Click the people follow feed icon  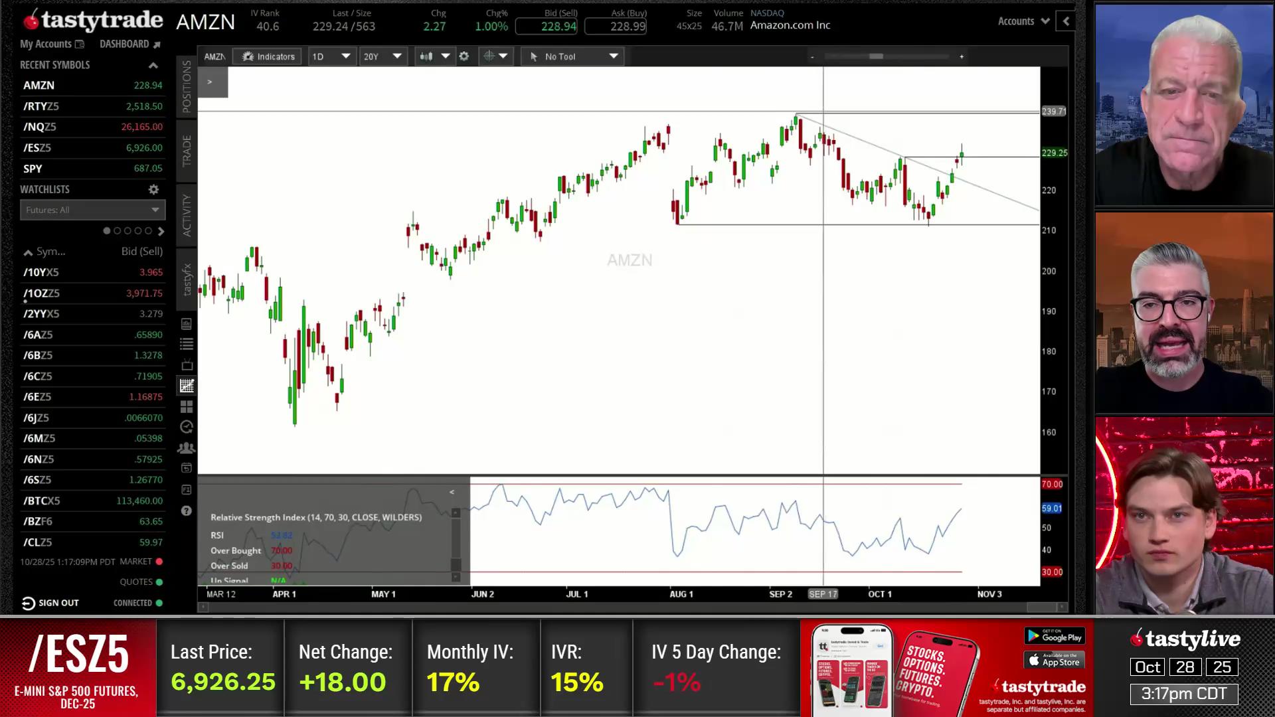coord(187,448)
